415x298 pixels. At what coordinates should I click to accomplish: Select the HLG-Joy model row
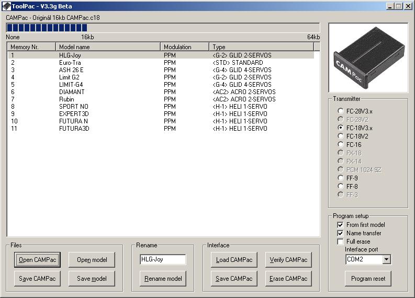(161, 55)
